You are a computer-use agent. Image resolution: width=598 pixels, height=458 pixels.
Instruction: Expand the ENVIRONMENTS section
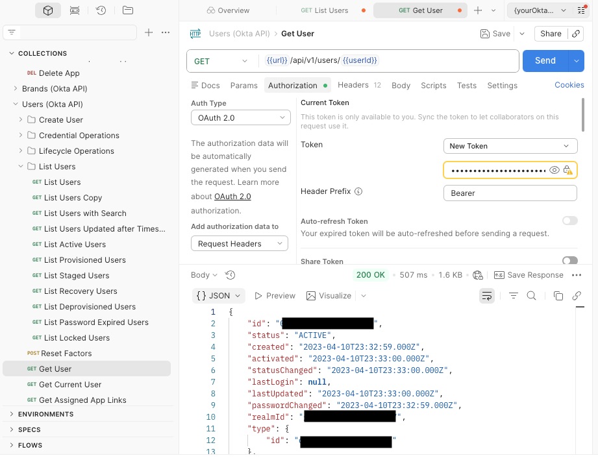point(12,414)
